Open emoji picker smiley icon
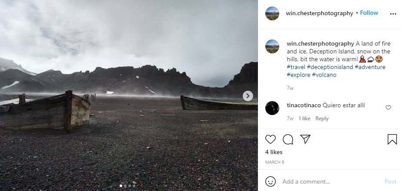Screen dimensions: 401x191 point(271,181)
